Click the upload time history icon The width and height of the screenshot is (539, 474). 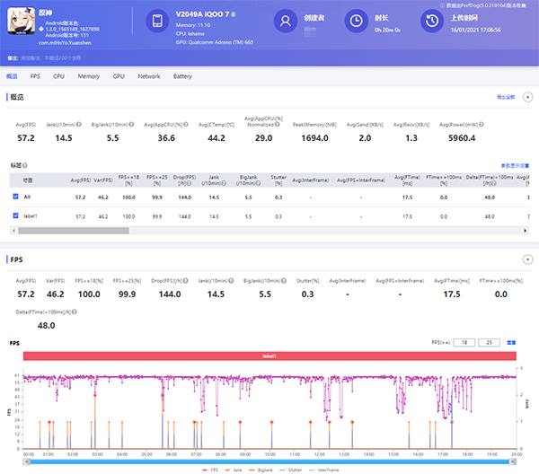pyautogui.click(x=432, y=22)
